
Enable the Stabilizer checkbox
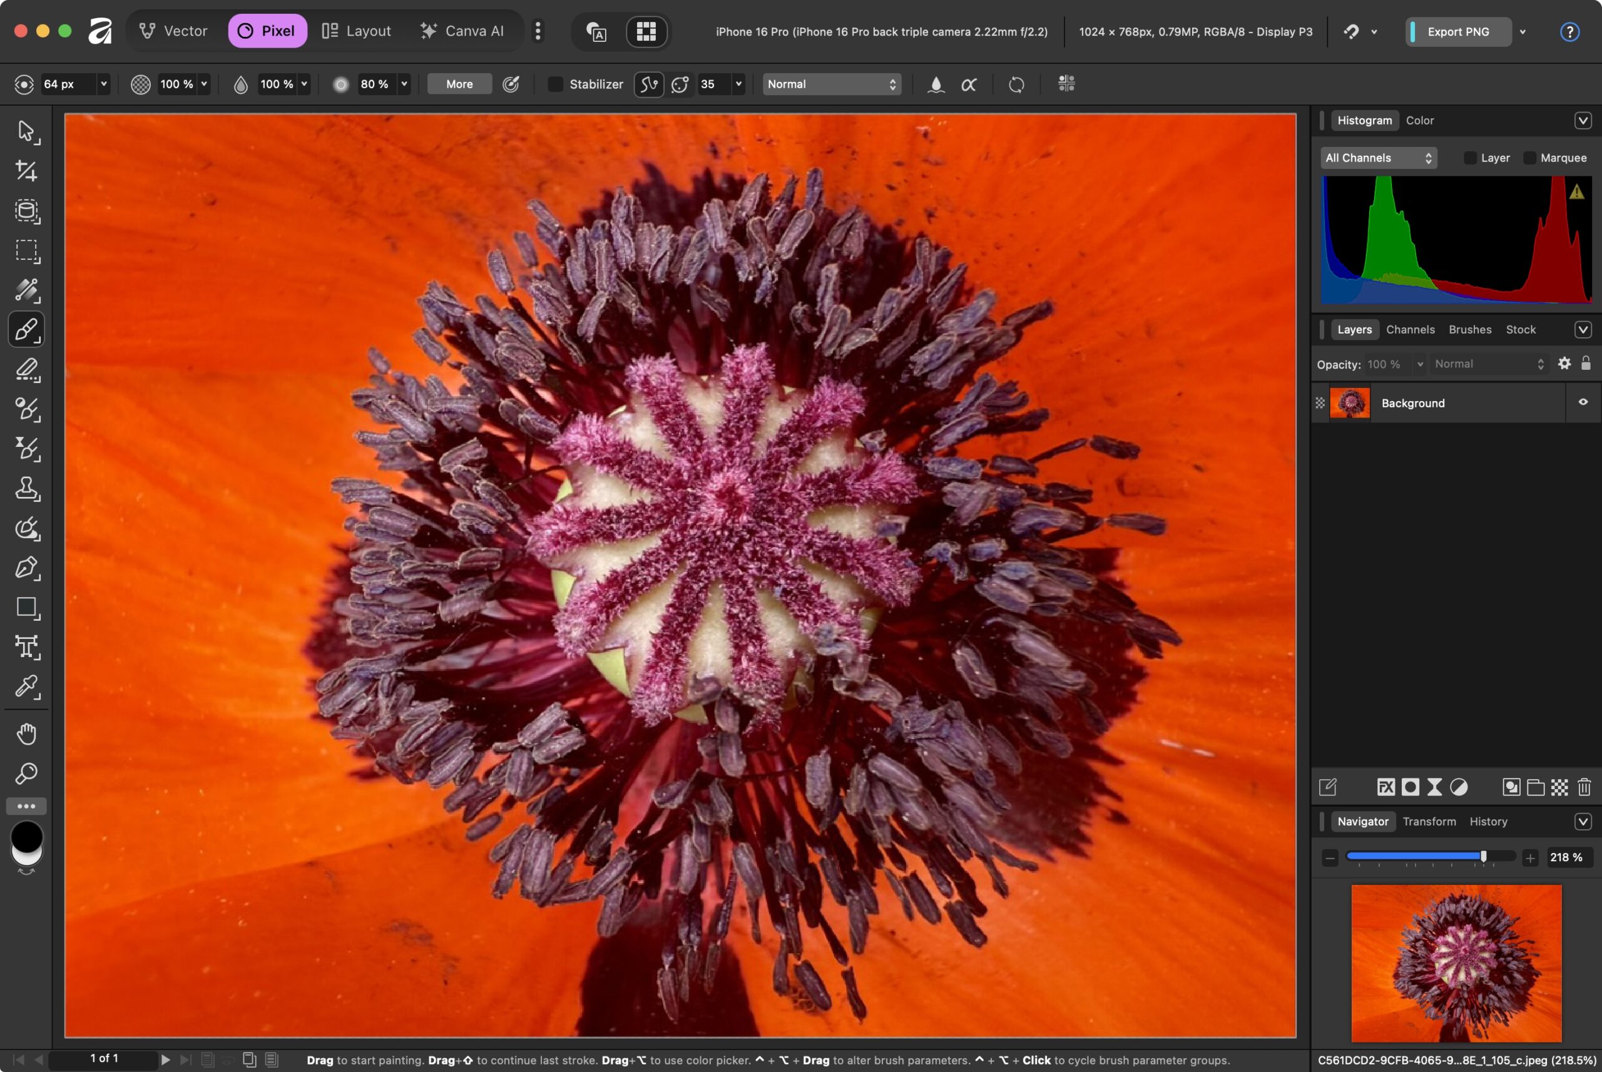point(555,84)
